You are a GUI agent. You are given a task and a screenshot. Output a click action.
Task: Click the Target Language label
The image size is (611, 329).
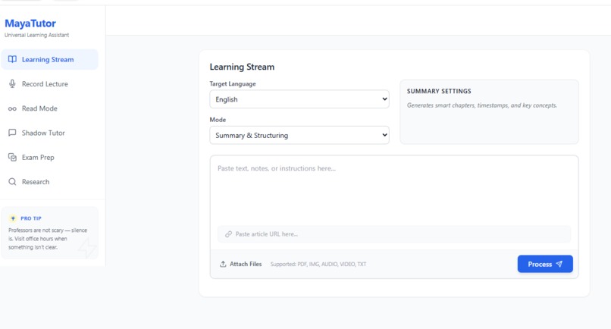[x=233, y=84]
